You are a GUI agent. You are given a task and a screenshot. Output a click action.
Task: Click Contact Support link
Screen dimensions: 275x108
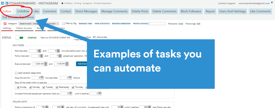227,3
